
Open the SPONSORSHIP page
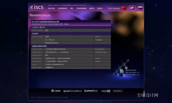point(81,8)
